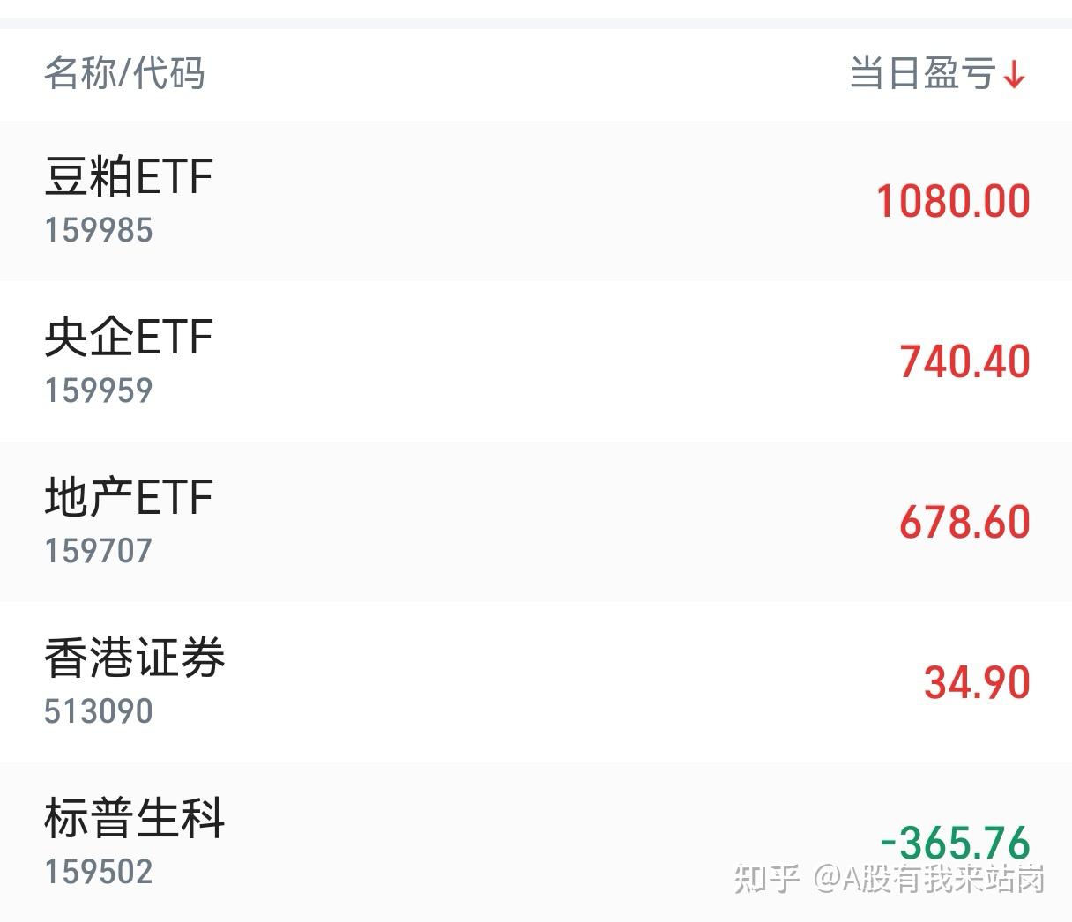Click the 名称/代码 column header
The width and height of the screenshot is (1072, 922).
124,73
